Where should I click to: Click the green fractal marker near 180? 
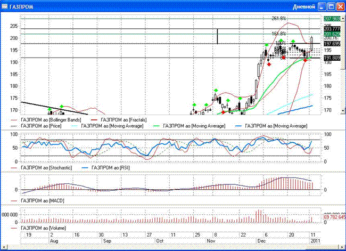point(216,90)
